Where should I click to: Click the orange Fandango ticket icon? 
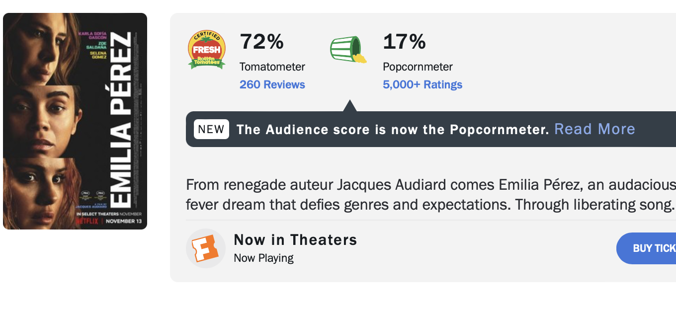coord(206,248)
